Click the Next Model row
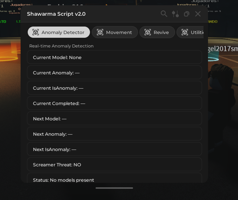This screenshot has height=200, width=238. pyautogui.click(x=114, y=119)
